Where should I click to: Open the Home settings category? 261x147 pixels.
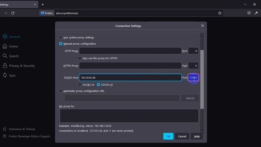point(10,46)
